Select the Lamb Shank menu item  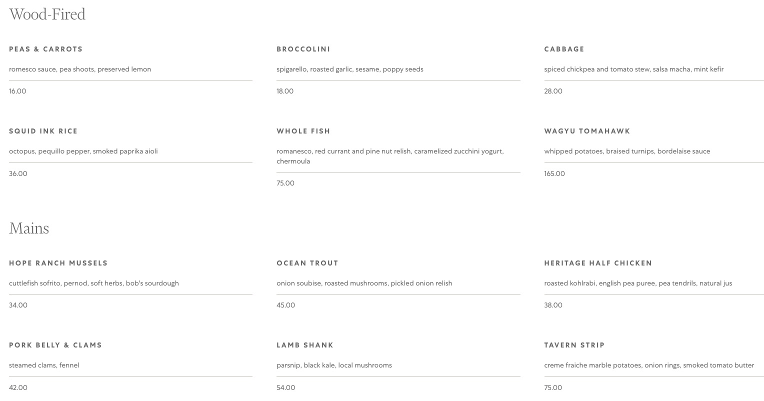click(x=305, y=345)
